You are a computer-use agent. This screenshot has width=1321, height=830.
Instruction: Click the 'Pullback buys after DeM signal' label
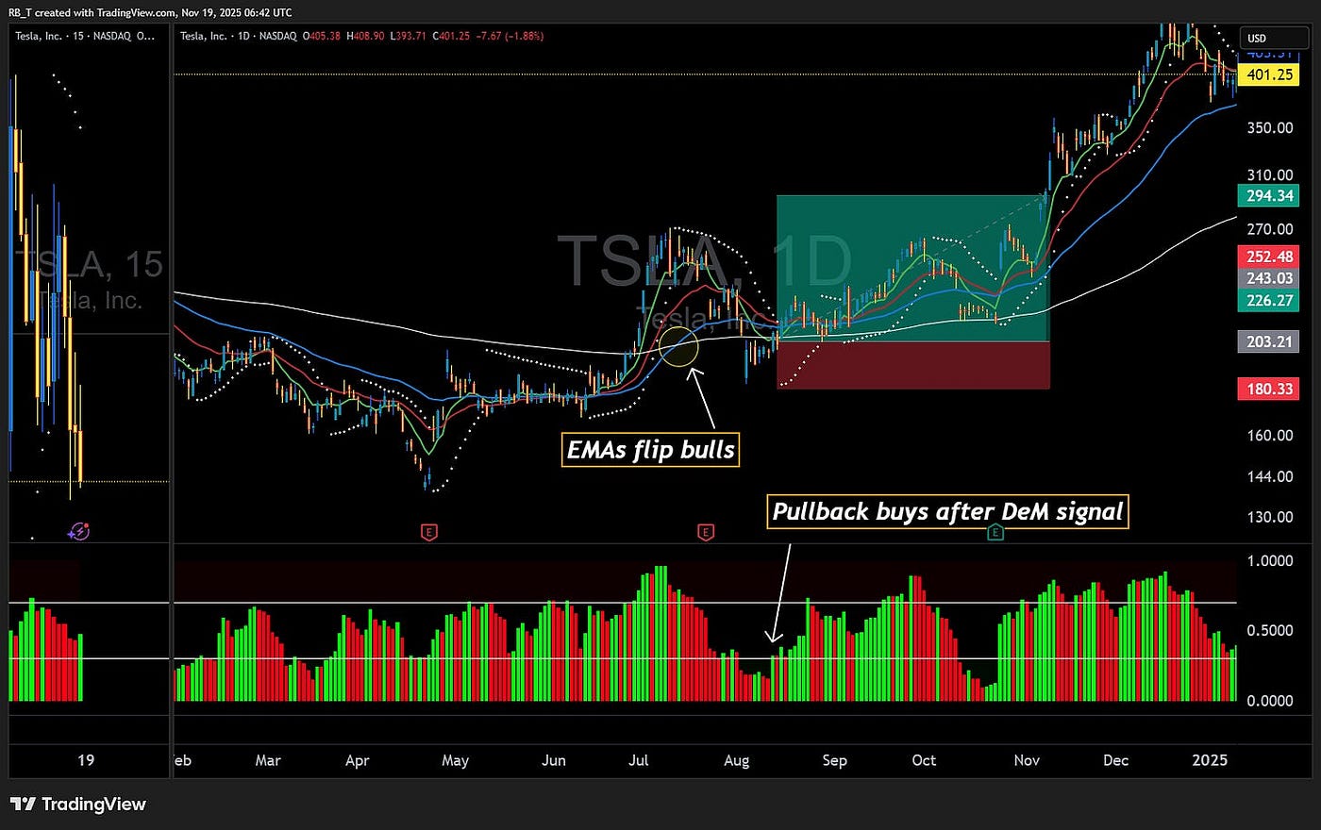(947, 511)
